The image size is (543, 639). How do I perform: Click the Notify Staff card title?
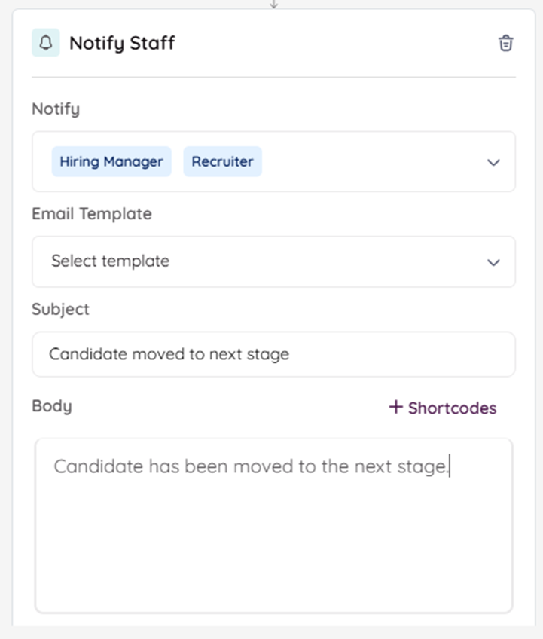122,43
